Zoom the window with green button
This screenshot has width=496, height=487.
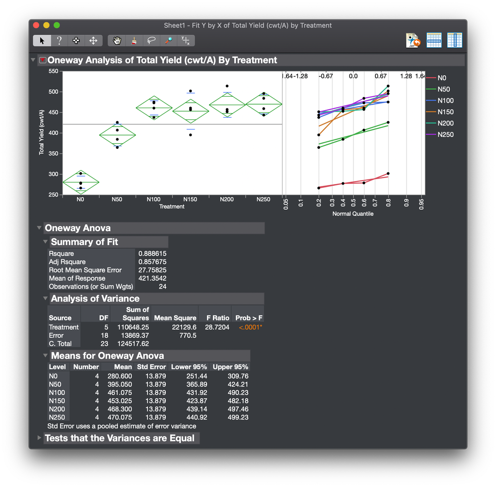pyautogui.click(x=57, y=25)
